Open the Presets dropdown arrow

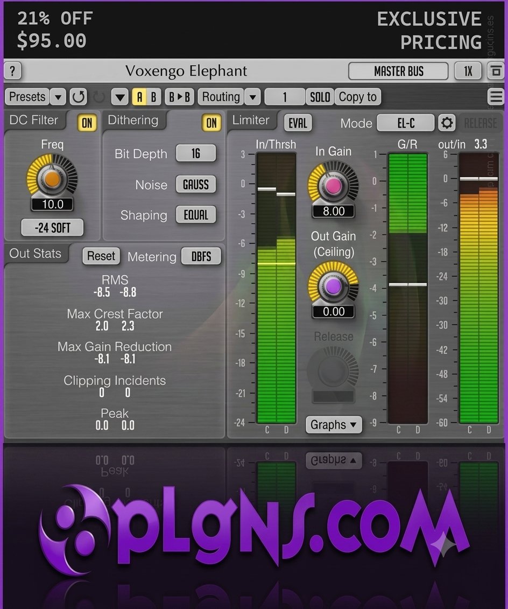pyautogui.click(x=58, y=97)
